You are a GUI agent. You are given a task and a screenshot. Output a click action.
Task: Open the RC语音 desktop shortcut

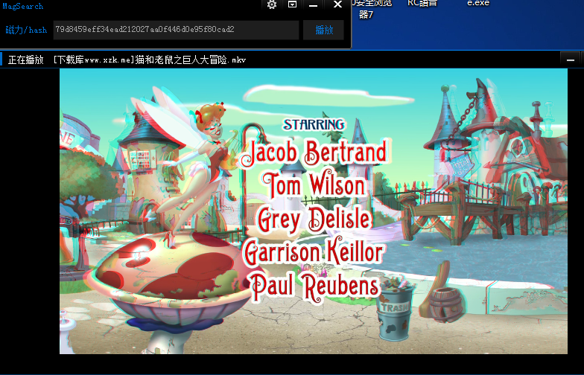coord(422,3)
